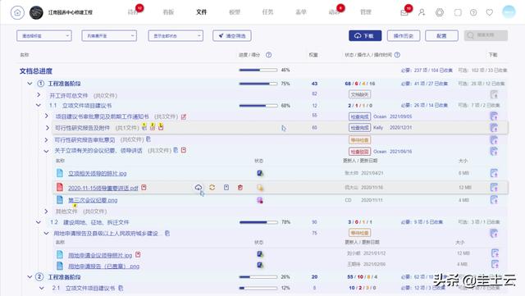Click the heart favorites icon
Screen dimensions: 525x296
pos(490,13)
